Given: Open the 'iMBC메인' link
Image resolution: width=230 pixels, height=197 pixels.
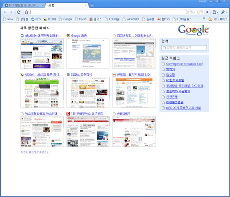Looking at the screenshot, I should tap(123, 114).
